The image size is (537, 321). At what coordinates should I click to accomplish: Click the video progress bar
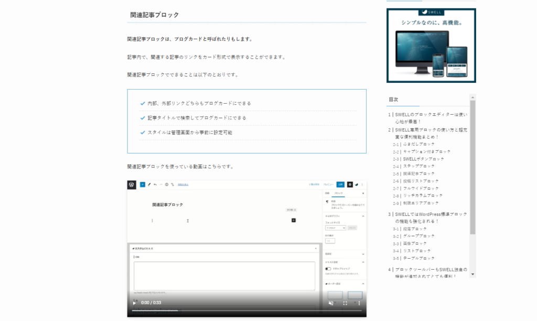click(246, 311)
